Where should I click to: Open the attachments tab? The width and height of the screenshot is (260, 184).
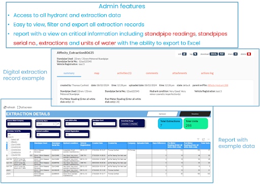(180, 73)
